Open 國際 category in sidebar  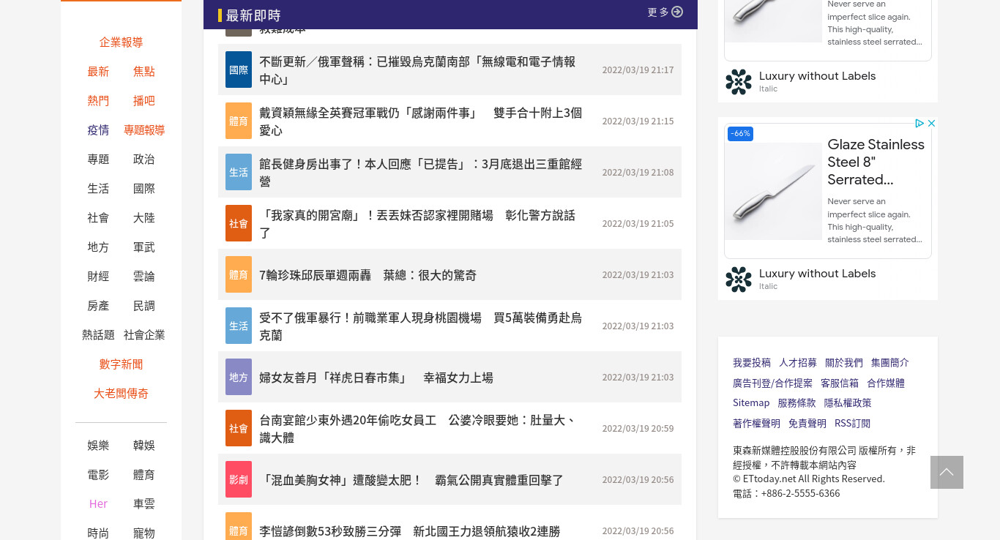143,189
